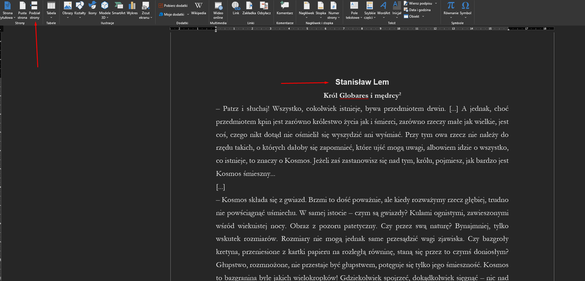Image resolution: width=585 pixels, height=281 pixels.
Task: Open the Numer strony page number menu
Action: 333,10
